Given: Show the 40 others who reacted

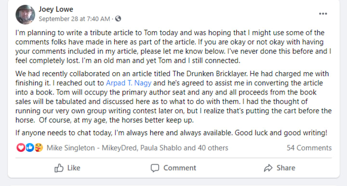Looking at the screenshot, I should 213,148.
